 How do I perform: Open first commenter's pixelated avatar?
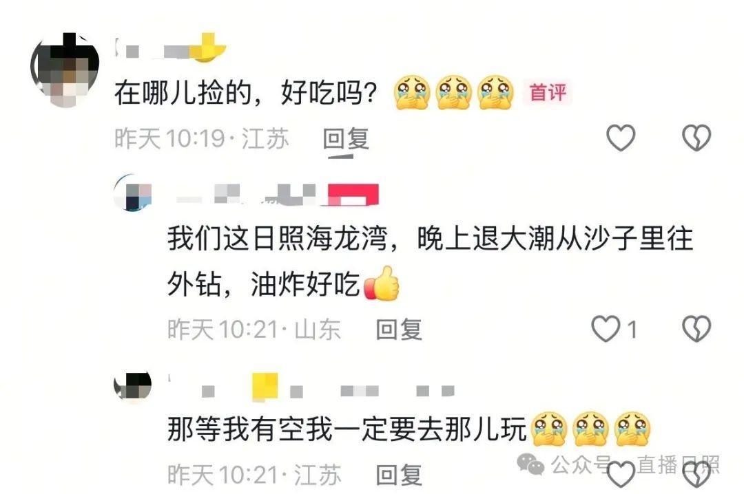coord(65,69)
